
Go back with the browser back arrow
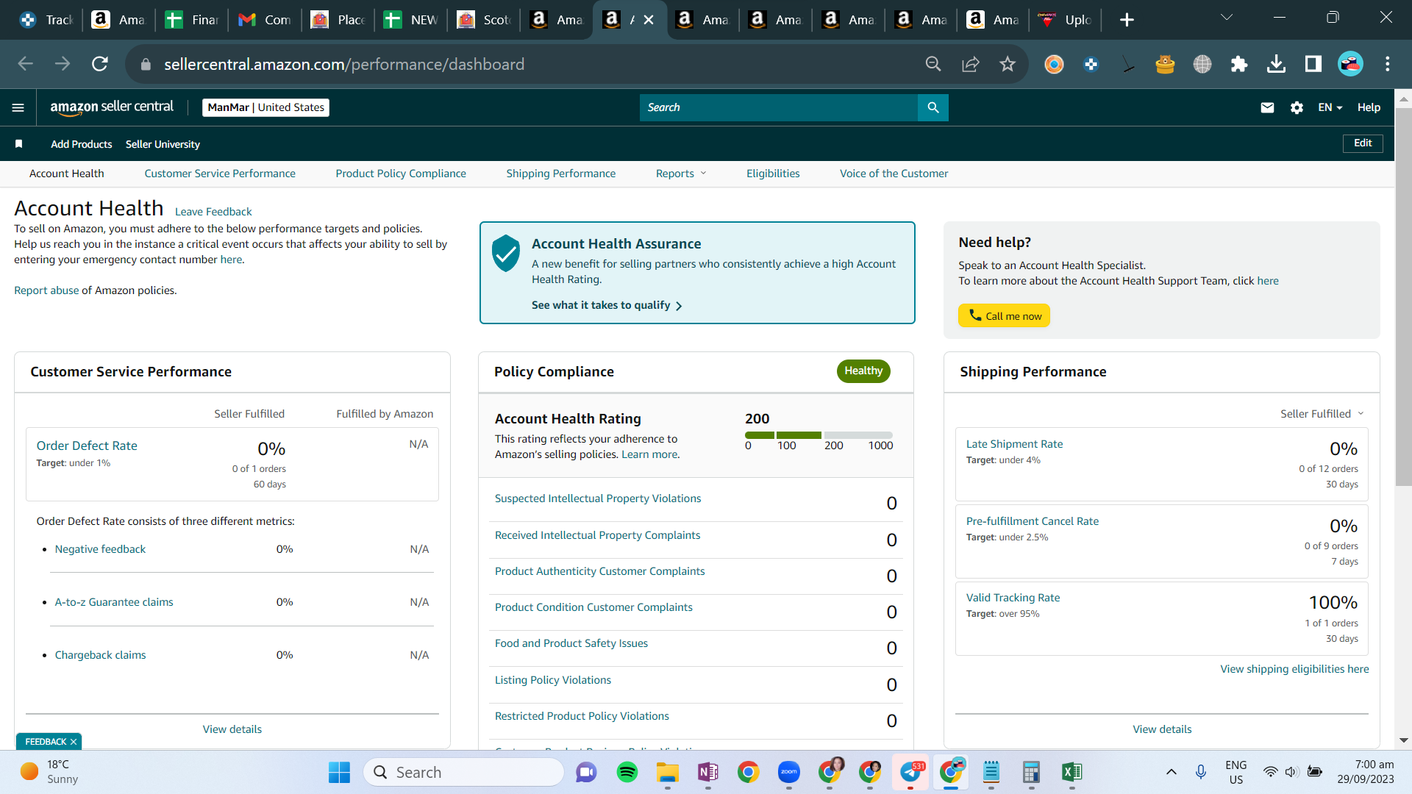pyautogui.click(x=26, y=64)
